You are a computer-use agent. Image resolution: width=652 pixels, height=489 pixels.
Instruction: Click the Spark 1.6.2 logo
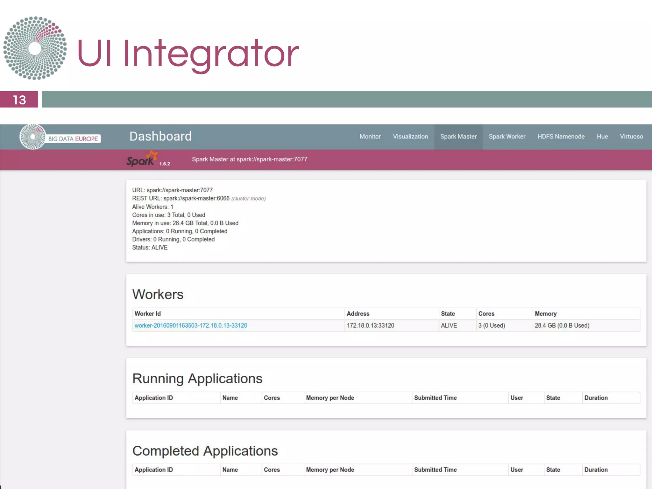pyautogui.click(x=148, y=159)
